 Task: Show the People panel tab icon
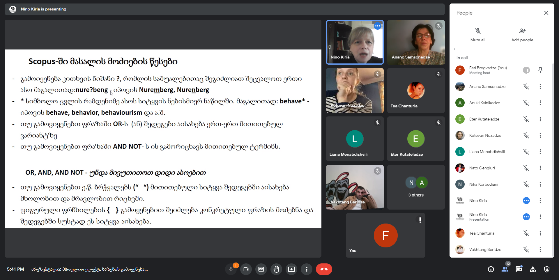pyautogui.click(x=505, y=269)
